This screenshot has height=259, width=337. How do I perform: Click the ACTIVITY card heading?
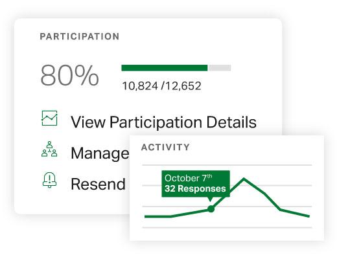pos(165,147)
